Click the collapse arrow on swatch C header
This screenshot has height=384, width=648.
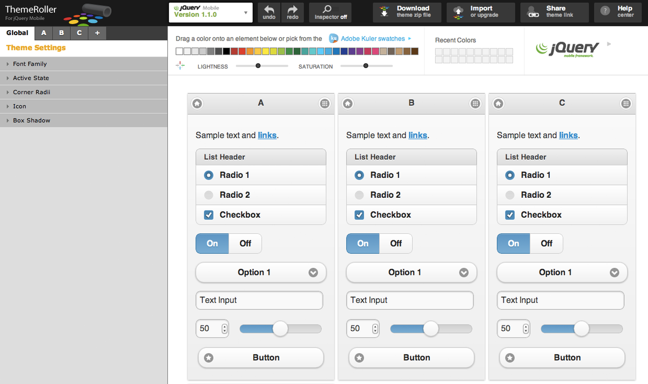coord(498,103)
